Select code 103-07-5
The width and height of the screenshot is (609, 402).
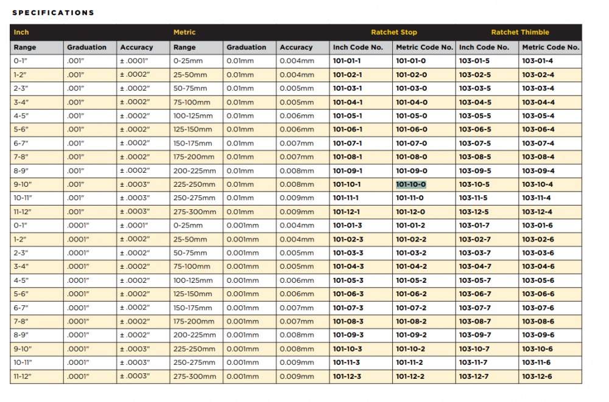click(x=475, y=144)
